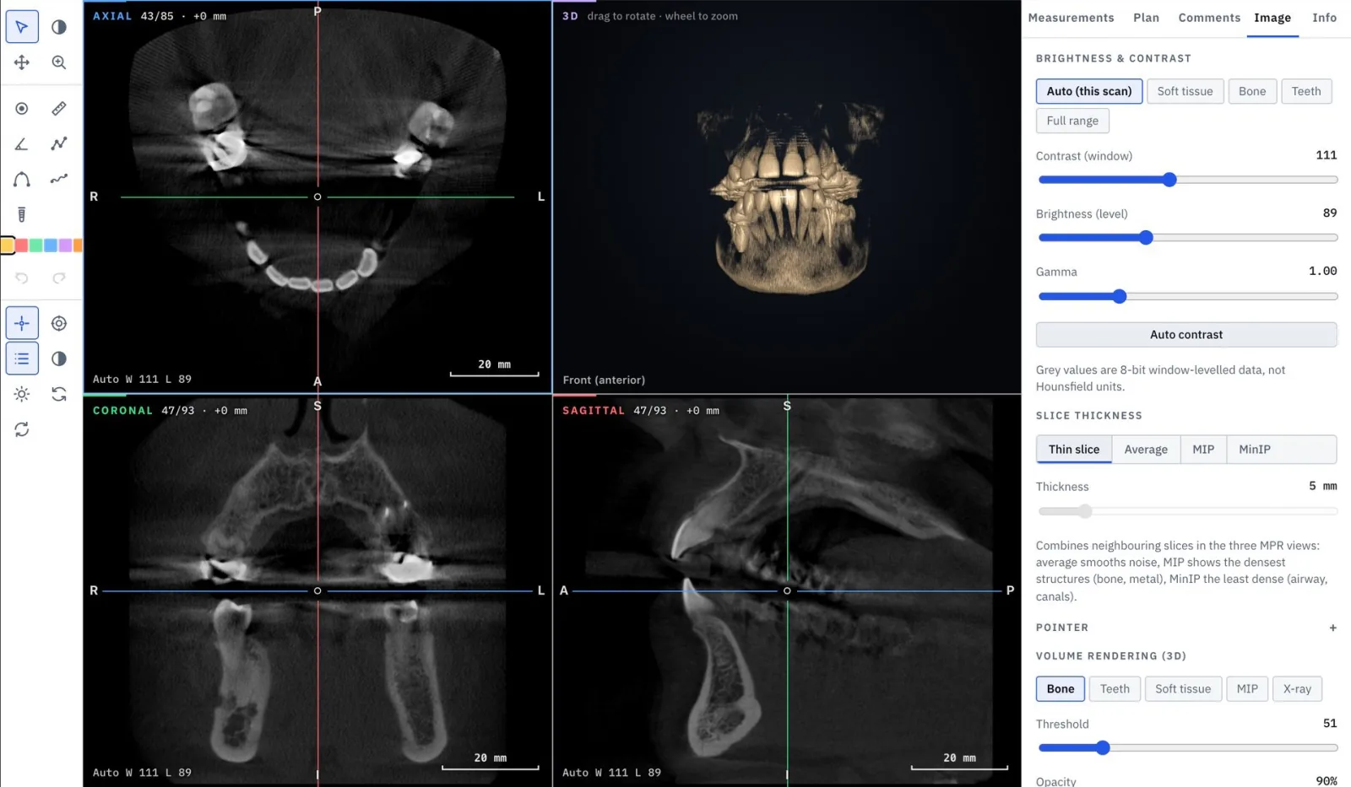Pick the blue annotation color swatch
Screen dimensions: 1351x787
51,245
